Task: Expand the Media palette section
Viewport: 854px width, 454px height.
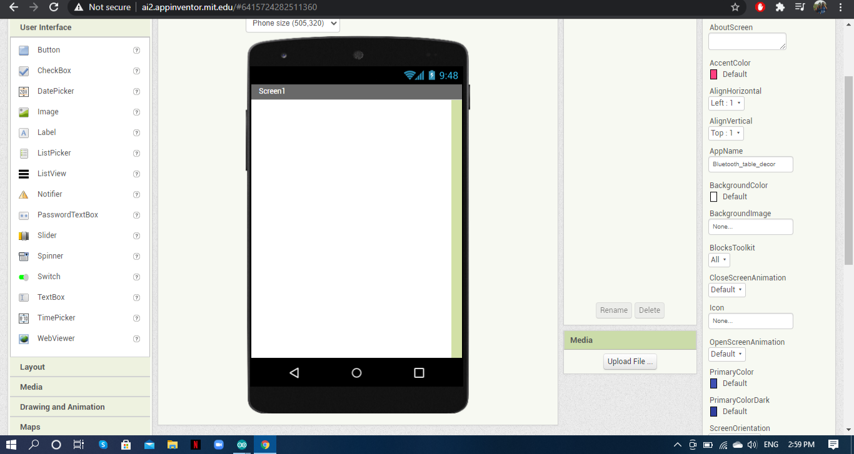Action: tap(80, 387)
